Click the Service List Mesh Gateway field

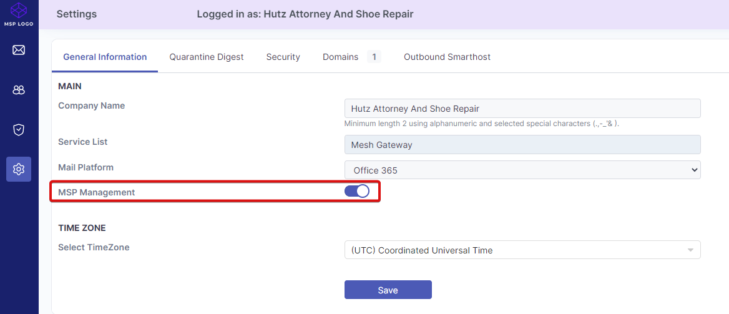(522, 145)
